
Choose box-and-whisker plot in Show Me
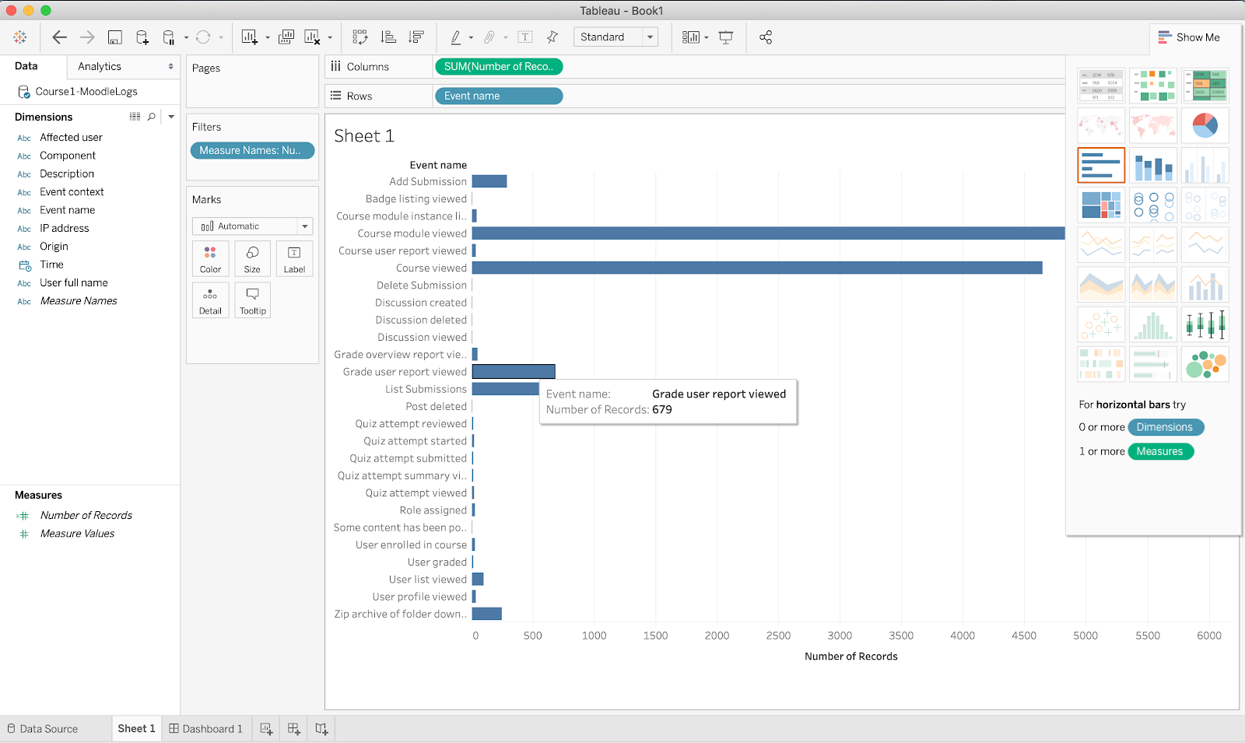pos(1205,324)
